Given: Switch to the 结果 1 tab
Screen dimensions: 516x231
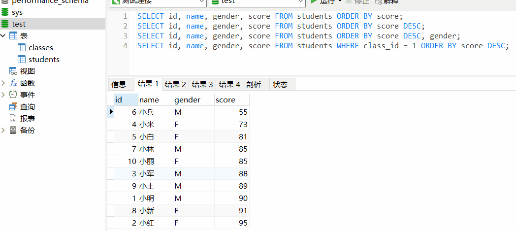Looking at the screenshot, I should [148, 84].
